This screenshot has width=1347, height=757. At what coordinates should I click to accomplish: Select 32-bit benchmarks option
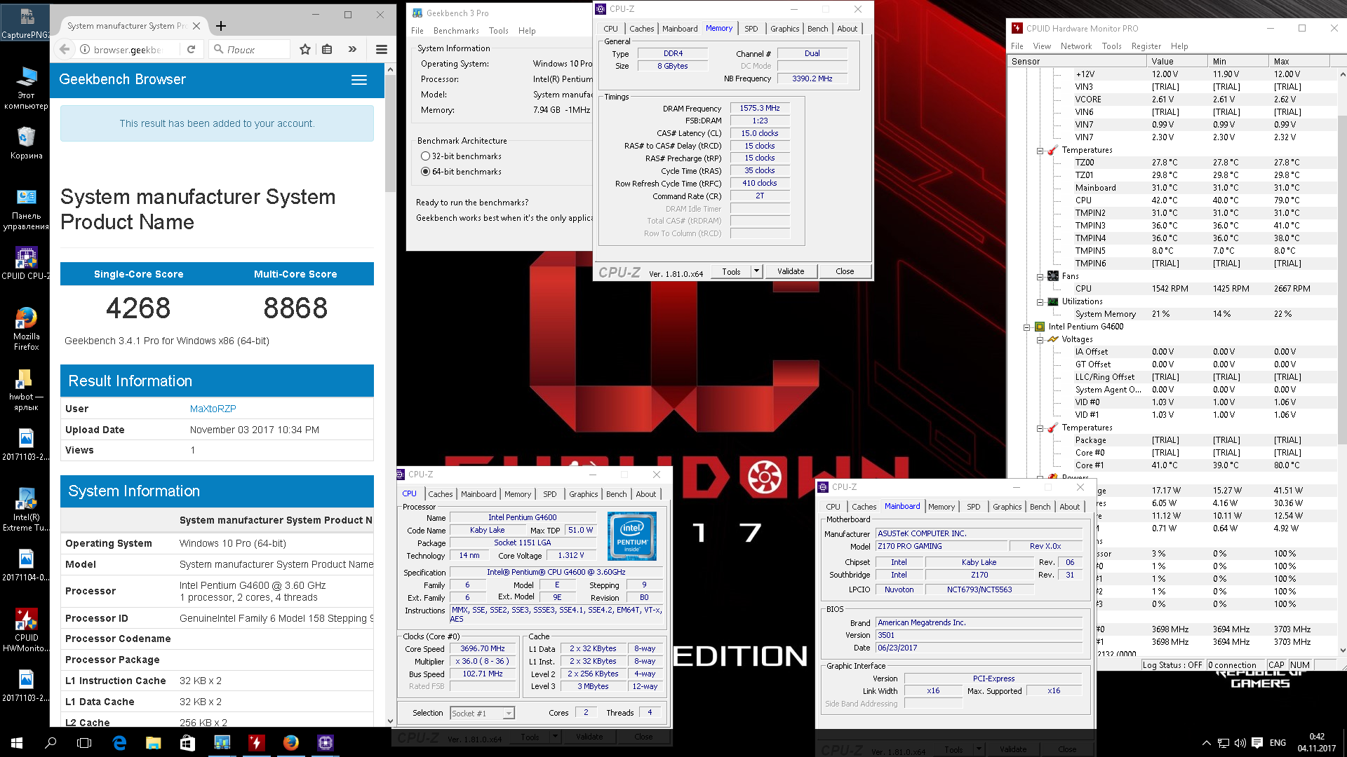coord(425,156)
